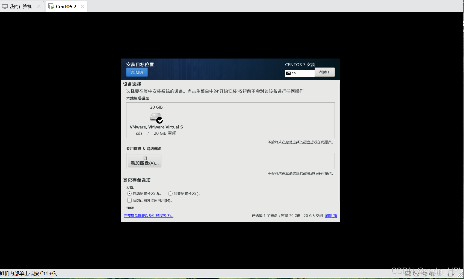Click the 刷新(R) refresh link
This screenshot has height=279, width=464.
(x=331, y=216)
